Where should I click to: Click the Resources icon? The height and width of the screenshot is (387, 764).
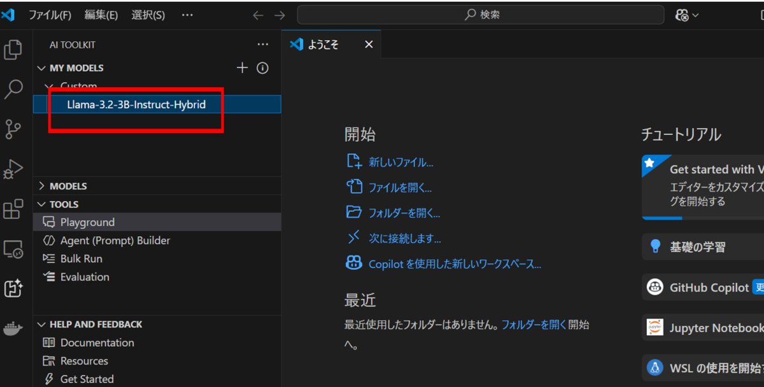coord(49,361)
